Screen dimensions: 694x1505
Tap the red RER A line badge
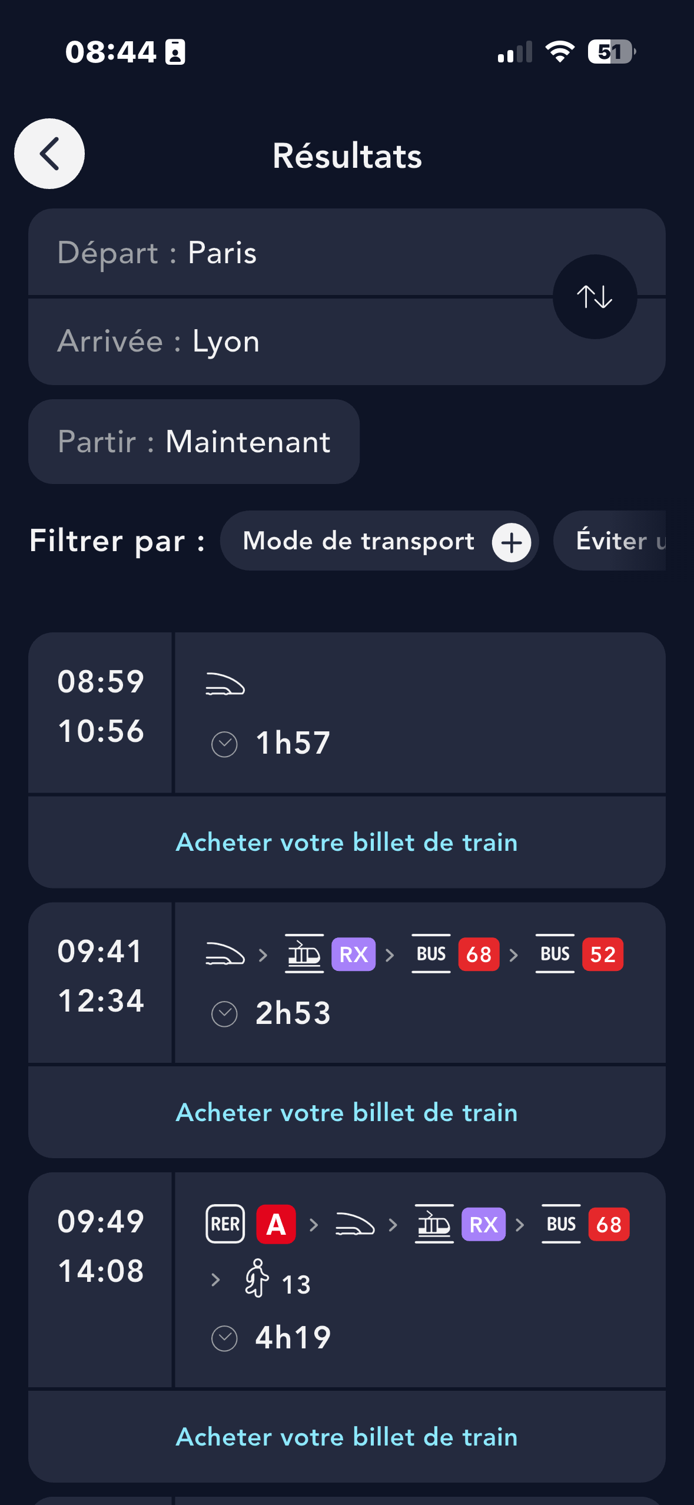click(x=275, y=1225)
